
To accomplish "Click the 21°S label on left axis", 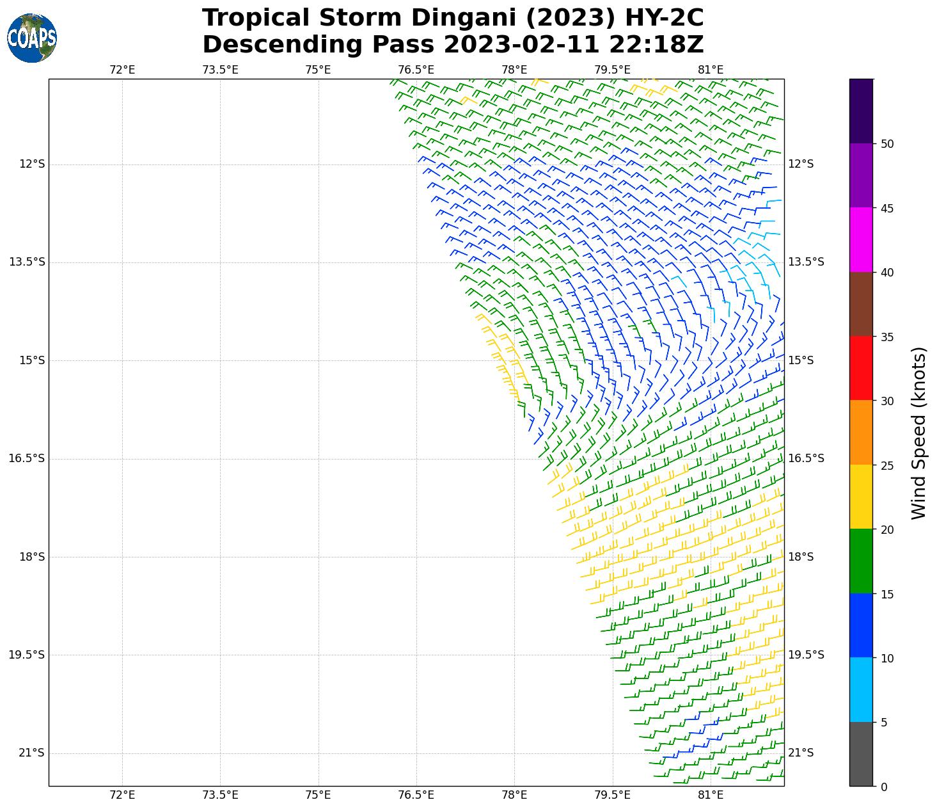I will (x=32, y=753).
